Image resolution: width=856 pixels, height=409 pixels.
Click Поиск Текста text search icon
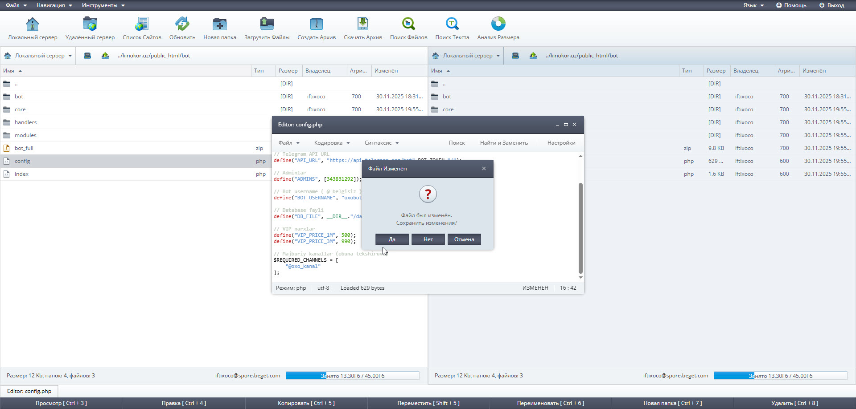coord(452,24)
